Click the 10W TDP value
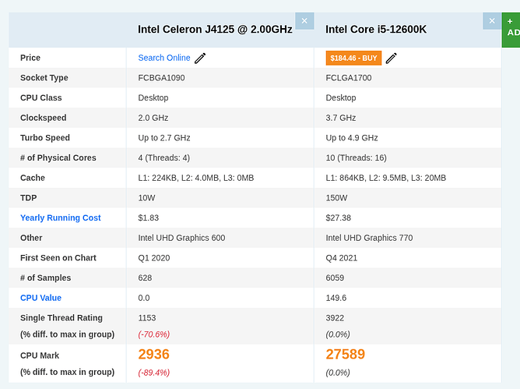The width and height of the screenshot is (520, 389). pos(146,198)
